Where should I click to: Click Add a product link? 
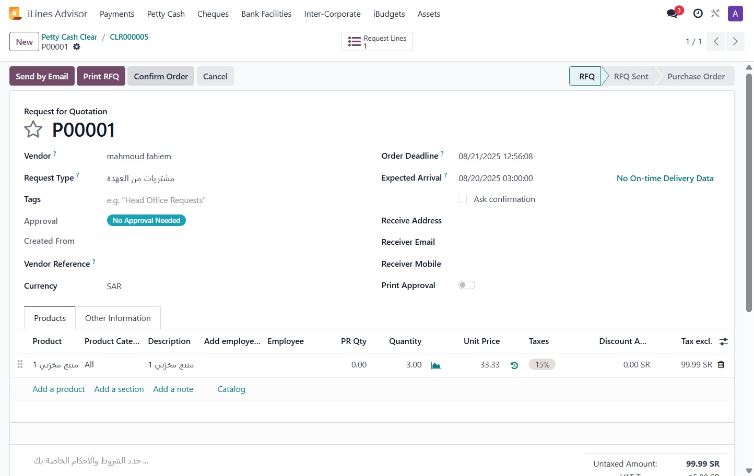tap(58, 389)
